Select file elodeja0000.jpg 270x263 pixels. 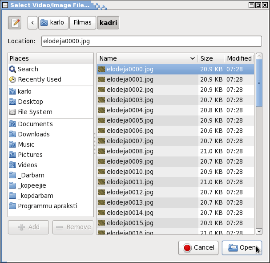pyautogui.click(x=175, y=69)
